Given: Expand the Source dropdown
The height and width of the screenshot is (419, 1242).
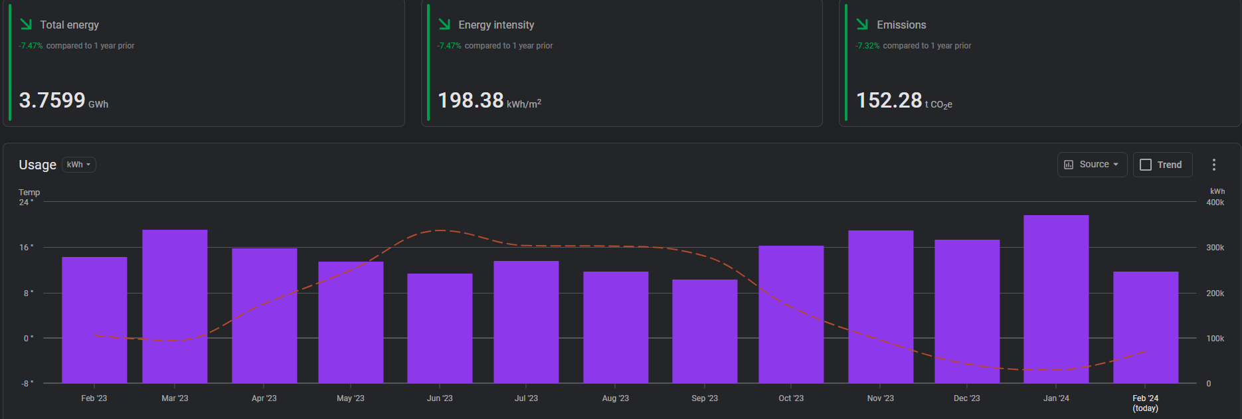Looking at the screenshot, I should (1092, 165).
